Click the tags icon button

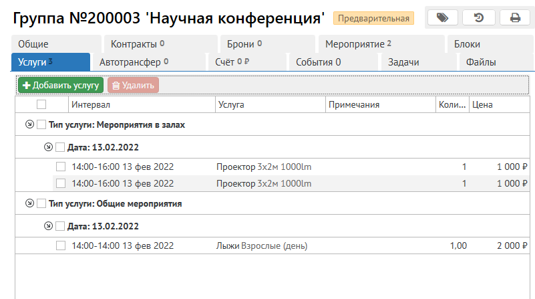click(438, 18)
